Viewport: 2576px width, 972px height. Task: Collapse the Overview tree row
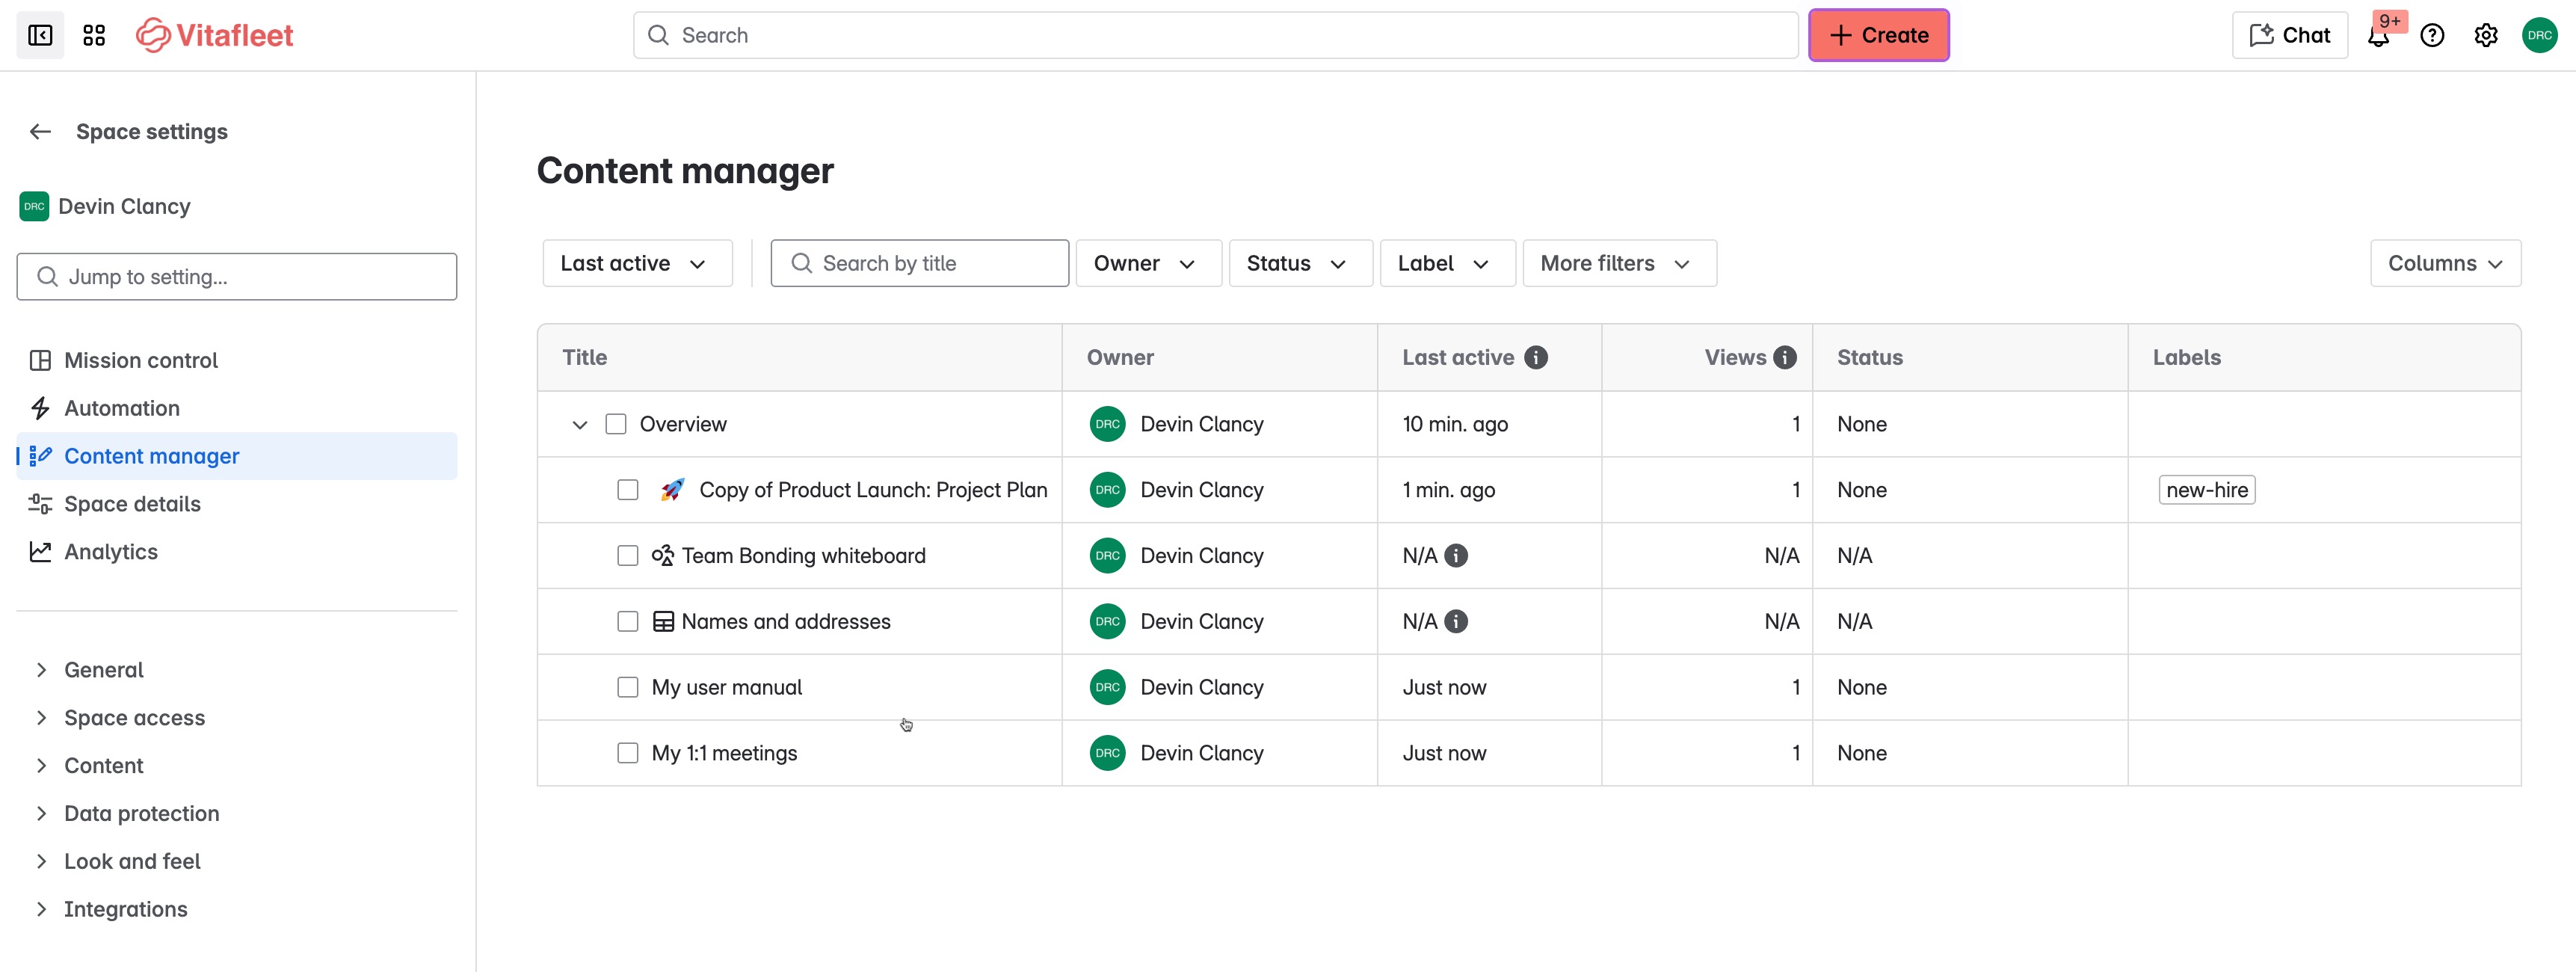579,425
